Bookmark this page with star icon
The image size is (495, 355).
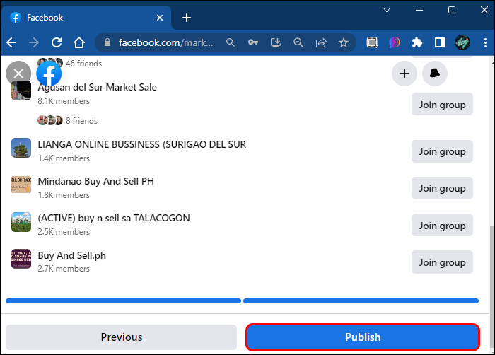(344, 42)
